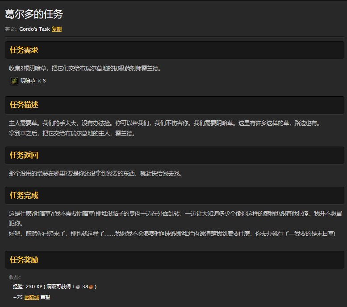Image resolution: width=347 pixels, height=307 pixels.
Task: Open the 幽暗城 reputation link
Action: click(32, 297)
